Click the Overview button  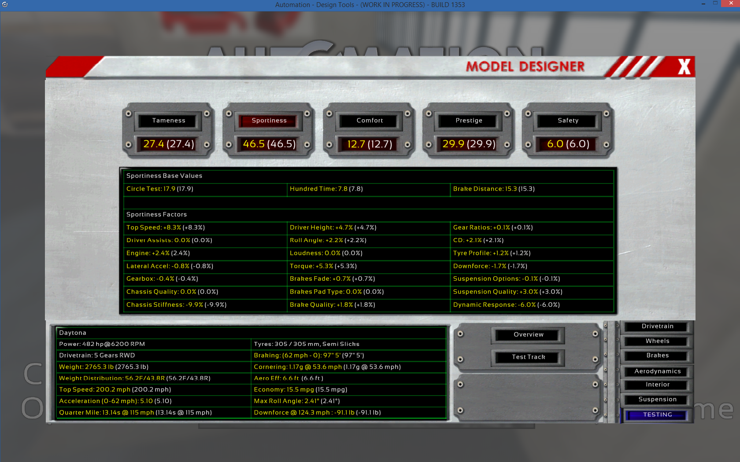(528, 335)
